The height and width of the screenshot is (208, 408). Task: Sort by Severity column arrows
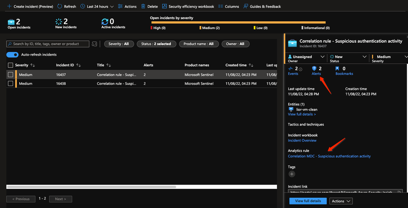coord(33,65)
